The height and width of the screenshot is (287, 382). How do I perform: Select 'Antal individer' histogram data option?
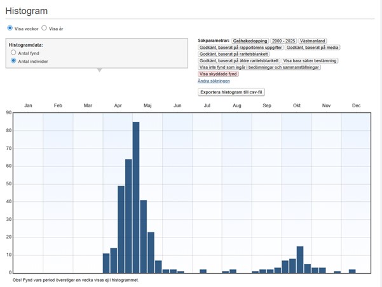tap(14, 62)
